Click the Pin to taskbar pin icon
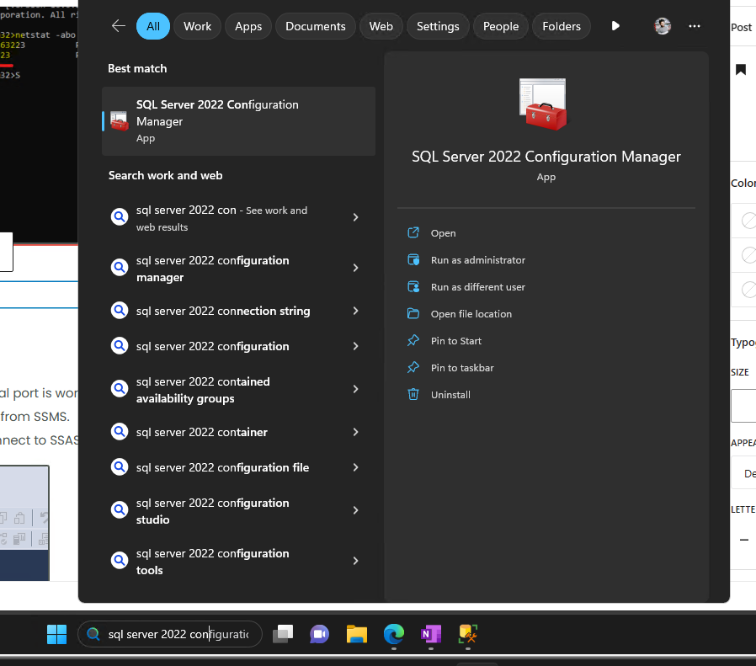This screenshot has width=756, height=666. pyautogui.click(x=413, y=368)
